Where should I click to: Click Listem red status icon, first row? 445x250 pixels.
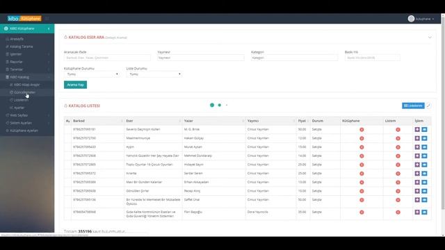coord(398,130)
